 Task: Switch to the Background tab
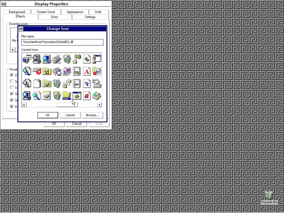coord(17,12)
